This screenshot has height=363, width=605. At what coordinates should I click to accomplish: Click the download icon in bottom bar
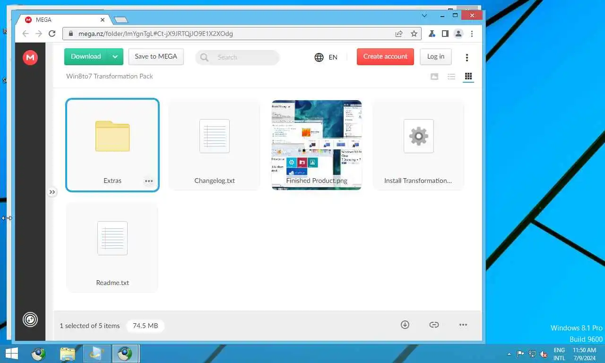pos(405,325)
